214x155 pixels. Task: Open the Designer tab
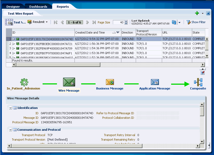pyautogui.click(x=13, y=7)
